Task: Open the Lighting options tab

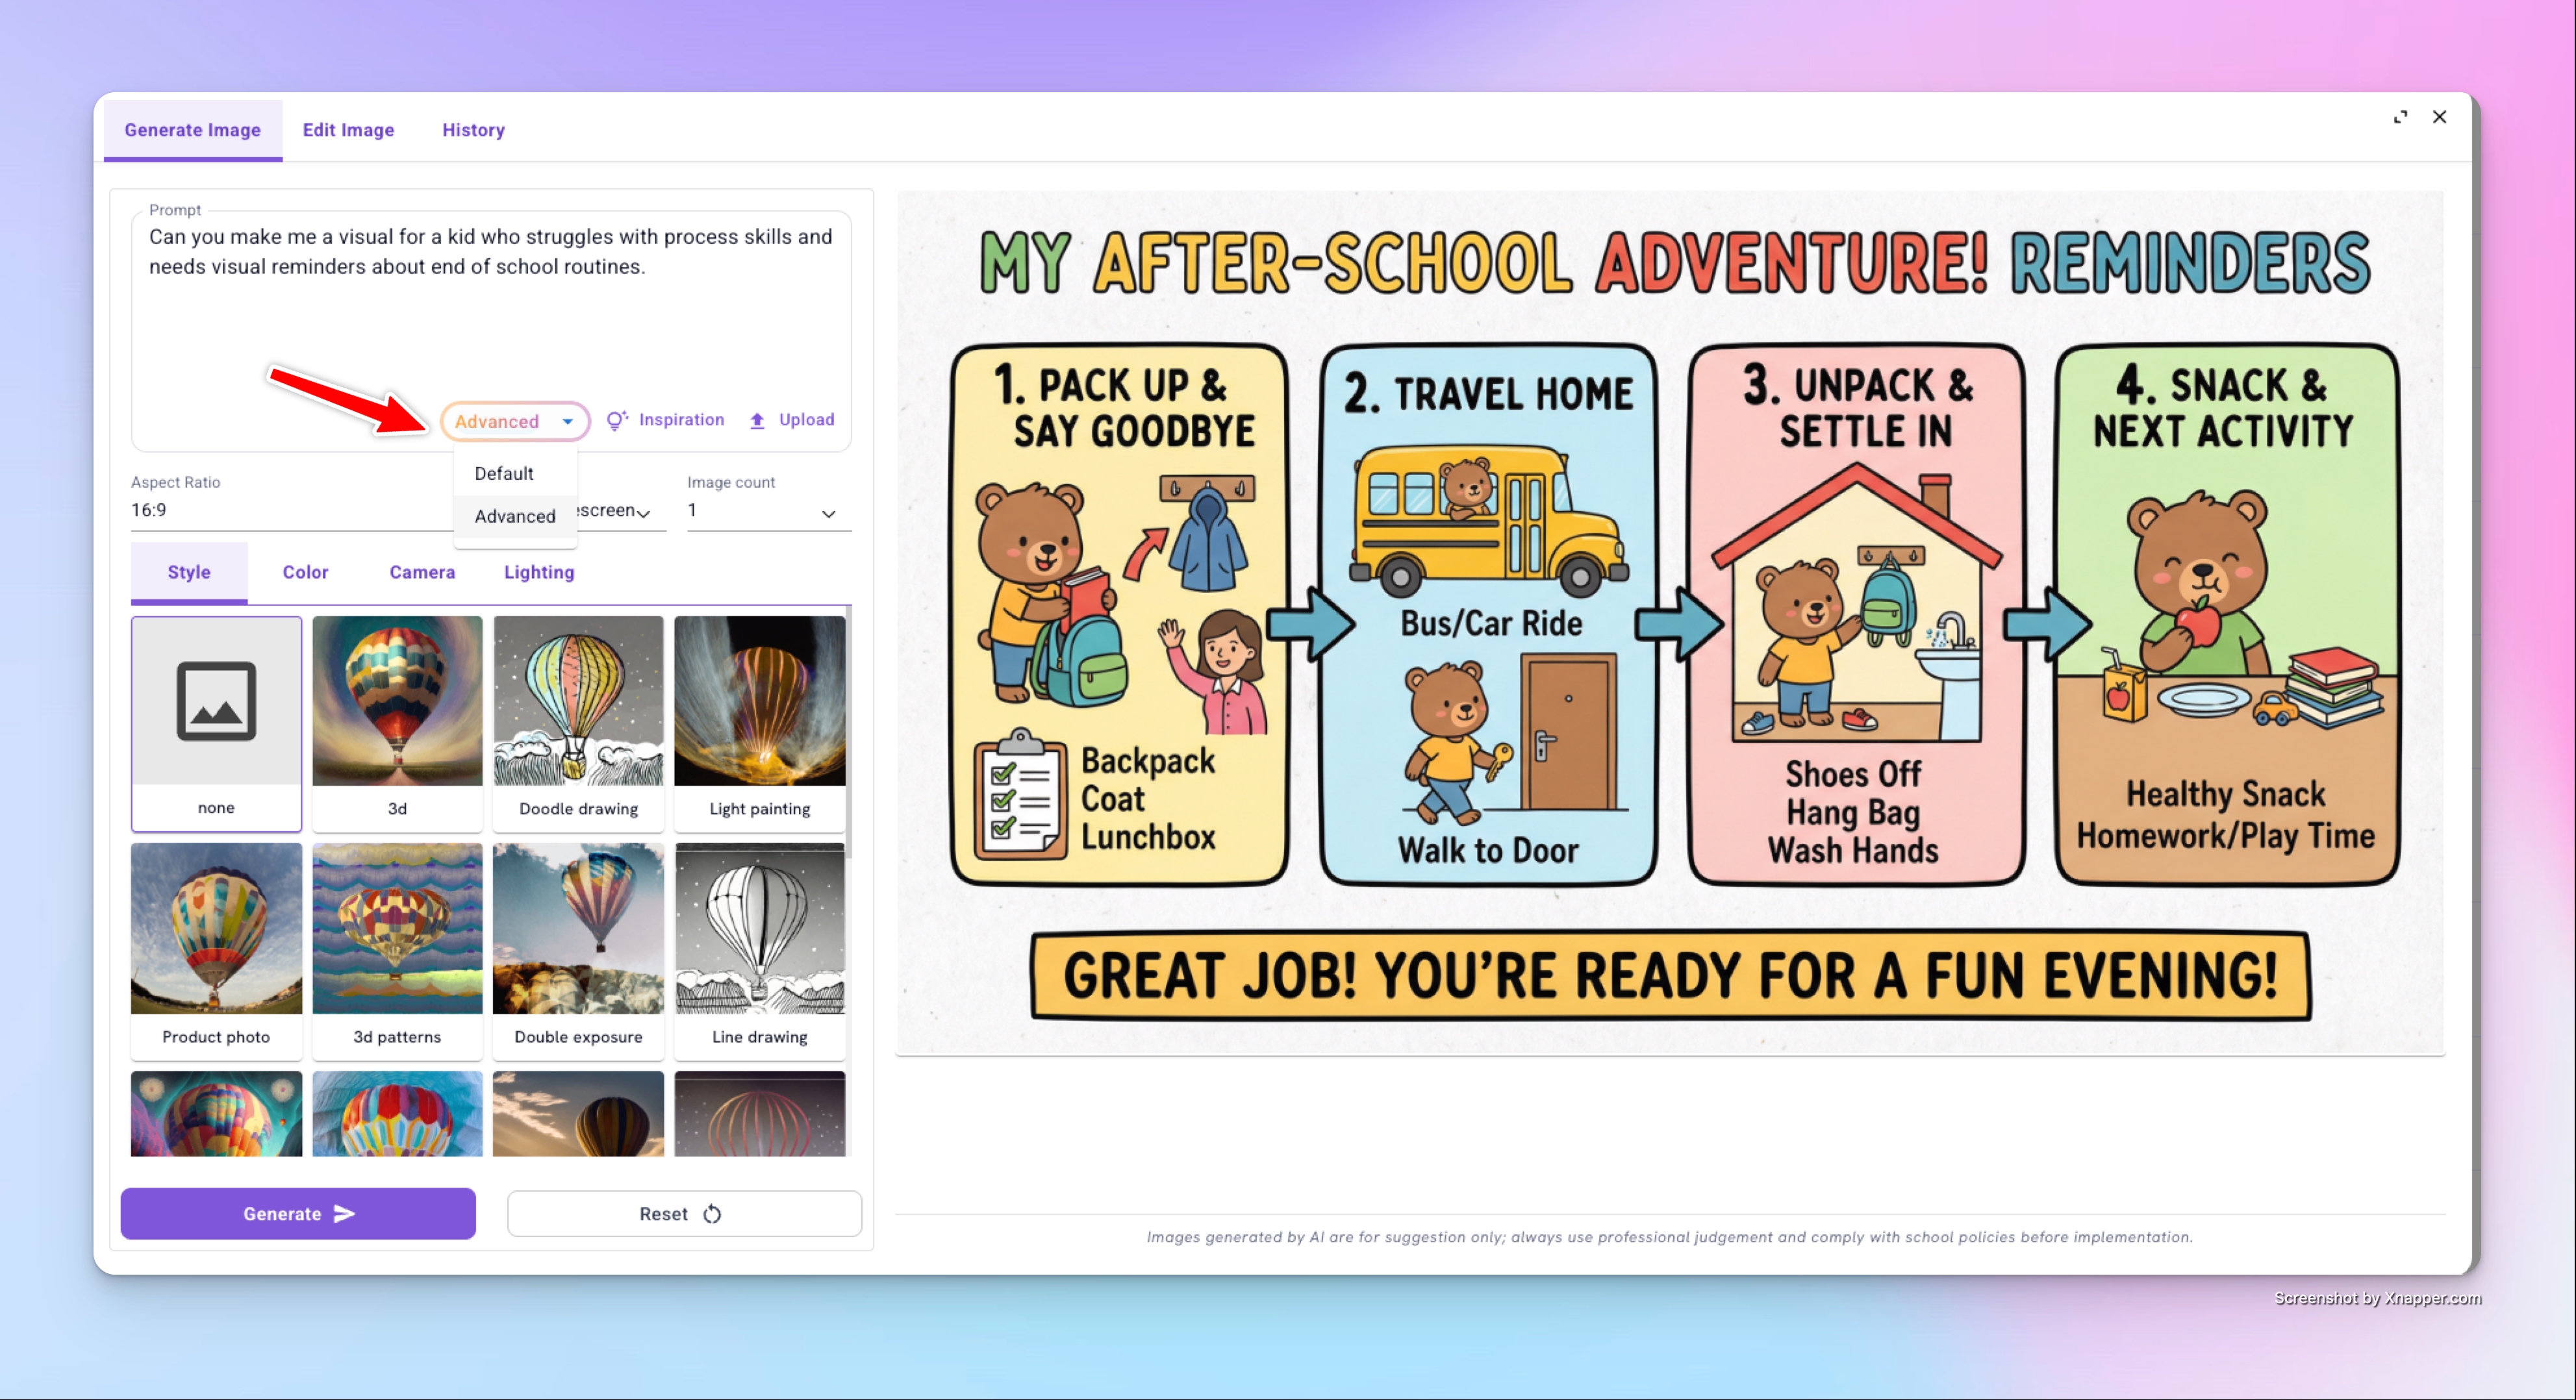Action: 538,572
